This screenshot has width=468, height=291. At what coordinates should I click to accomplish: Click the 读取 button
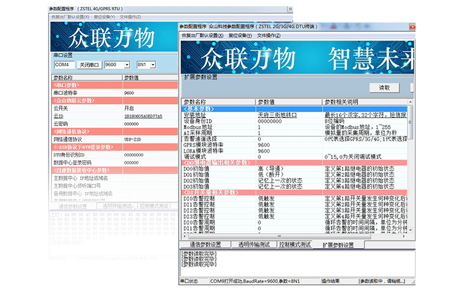[x=384, y=88]
